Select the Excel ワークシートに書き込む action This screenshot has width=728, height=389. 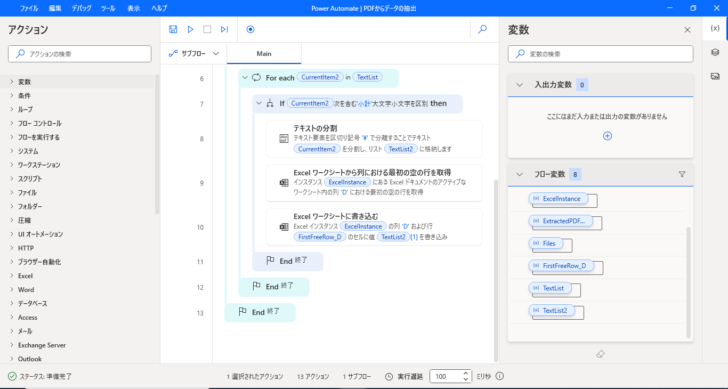[374, 227]
